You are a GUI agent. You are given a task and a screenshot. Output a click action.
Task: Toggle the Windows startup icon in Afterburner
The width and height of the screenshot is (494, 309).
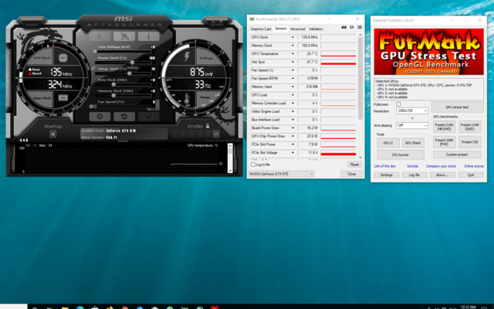click(52, 134)
